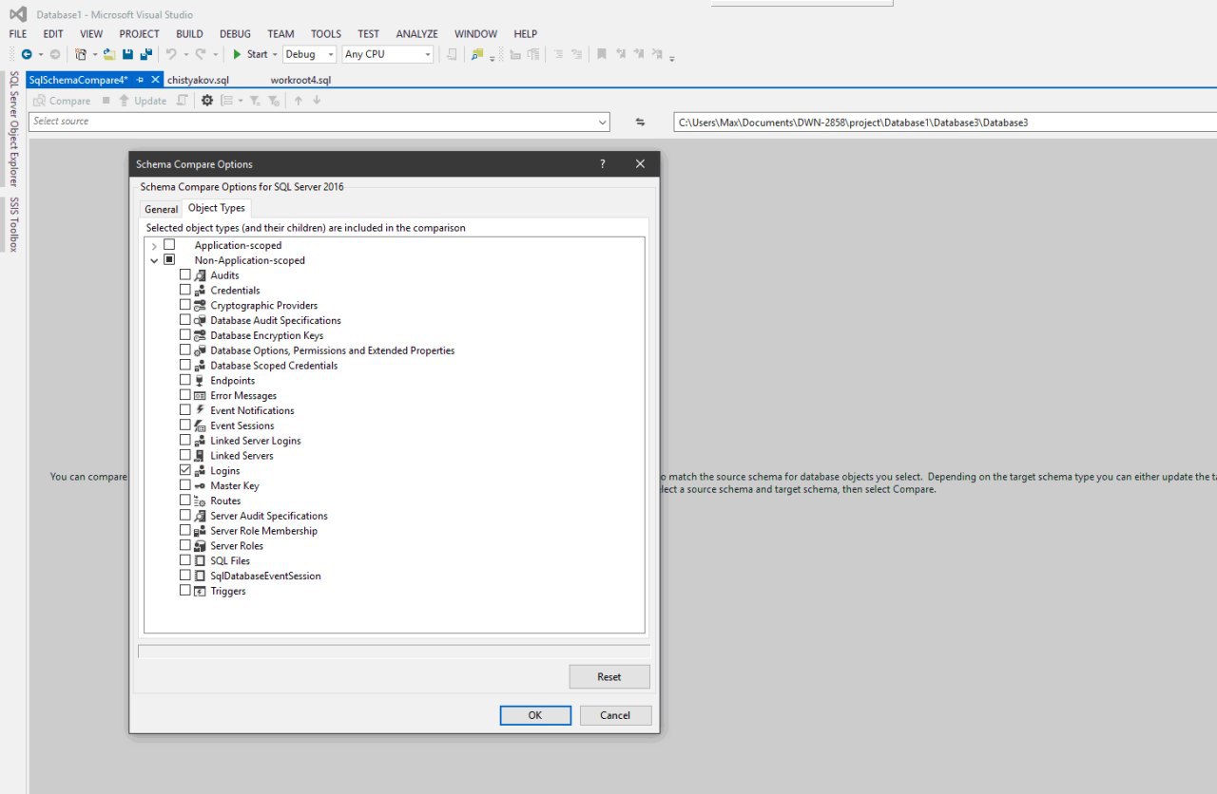Open the Undo history dropdown arrow
1217x794 pixels.
pyautogui.click(x=185, y=54)
